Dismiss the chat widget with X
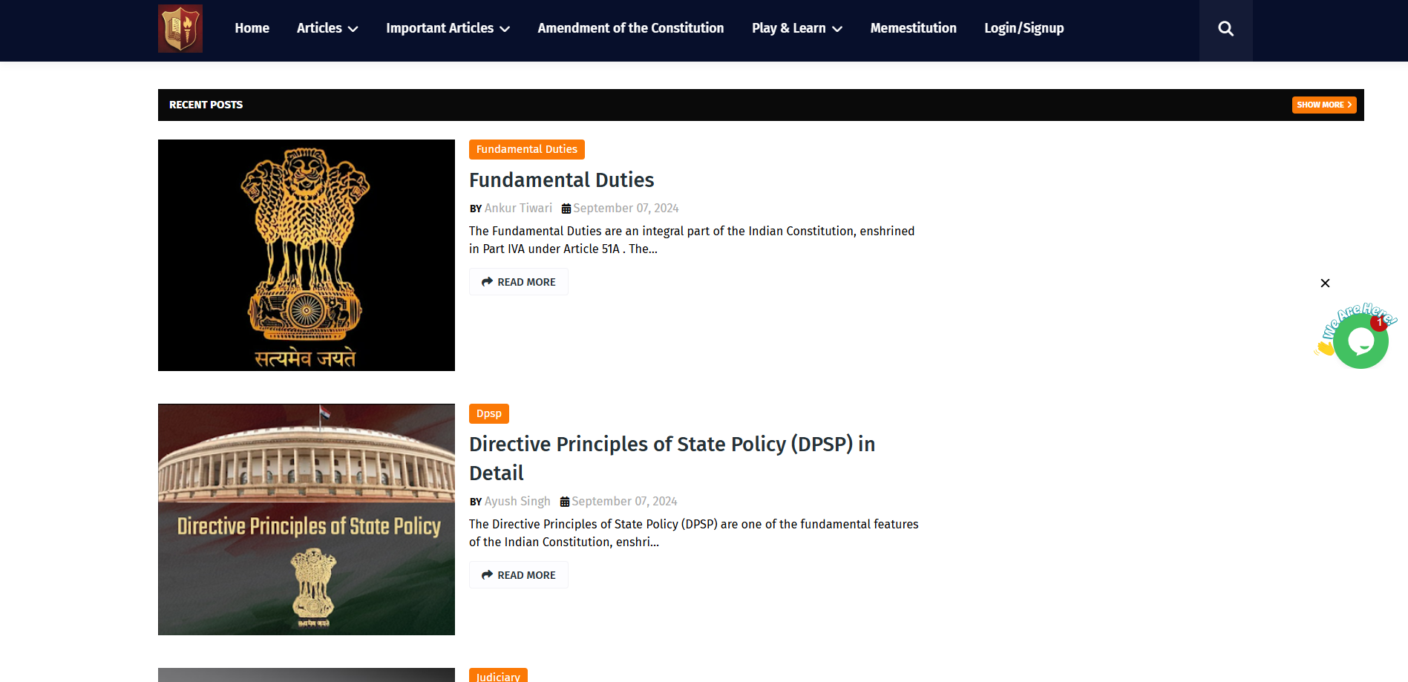 (1325, 283)
